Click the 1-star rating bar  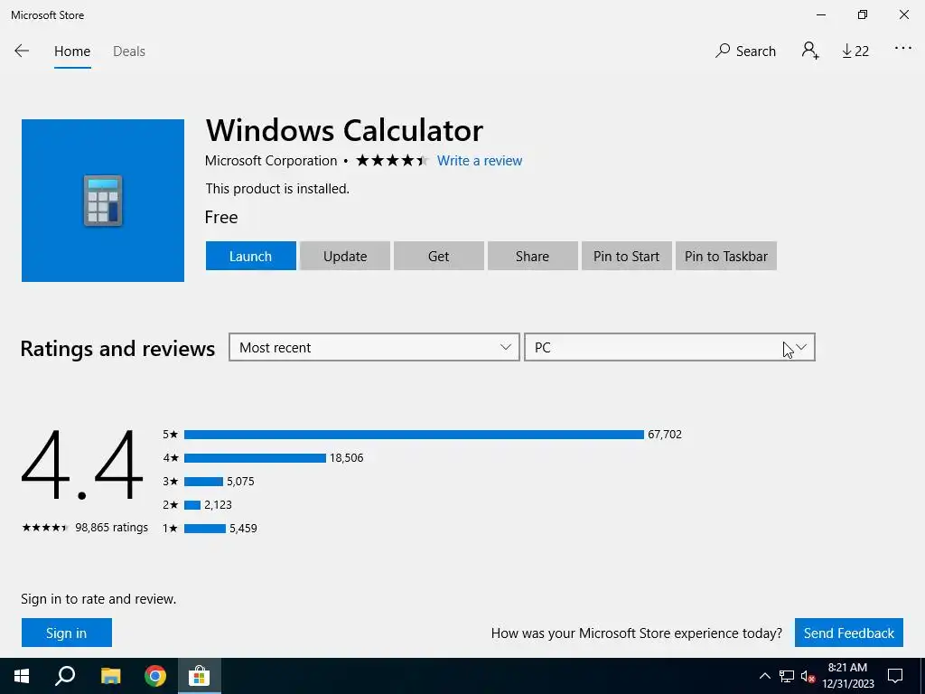pos(205,528)
